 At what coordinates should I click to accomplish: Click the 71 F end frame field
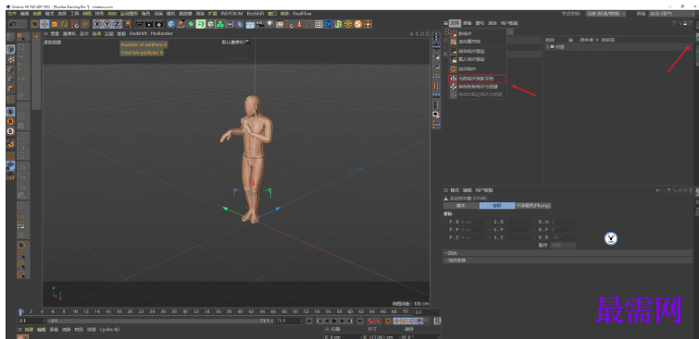point(288,321)
